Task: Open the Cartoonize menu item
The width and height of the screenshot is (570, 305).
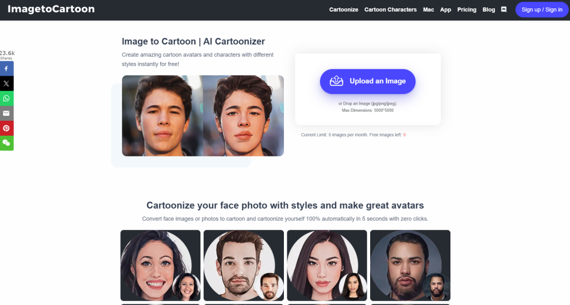Action: [x=343, y=10]
